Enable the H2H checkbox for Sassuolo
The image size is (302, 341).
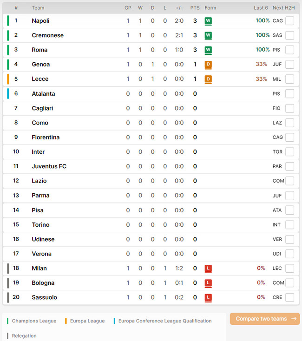[x=289, y=297]
